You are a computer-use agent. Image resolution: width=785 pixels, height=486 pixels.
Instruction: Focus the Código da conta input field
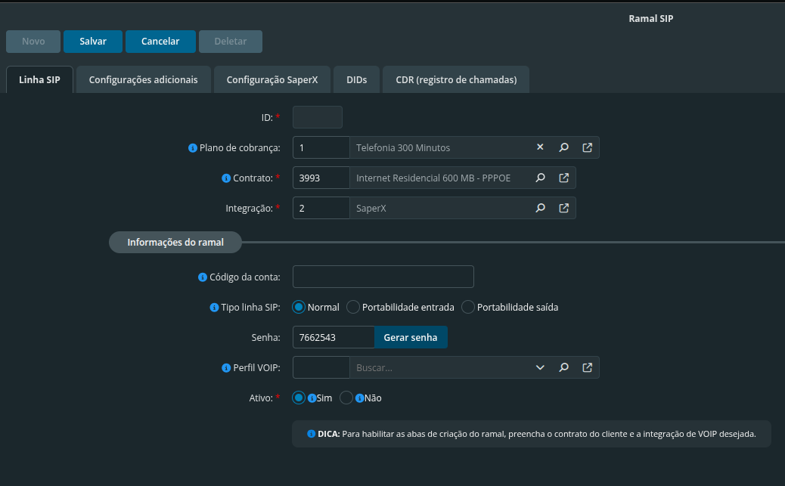tap(383, 277)
